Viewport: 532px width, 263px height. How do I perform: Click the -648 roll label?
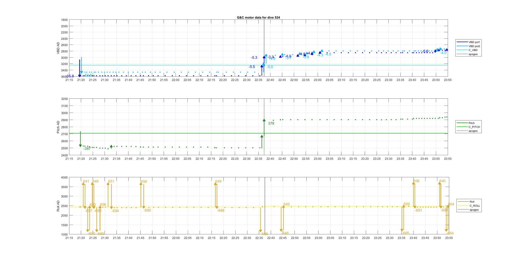[285, 233]
